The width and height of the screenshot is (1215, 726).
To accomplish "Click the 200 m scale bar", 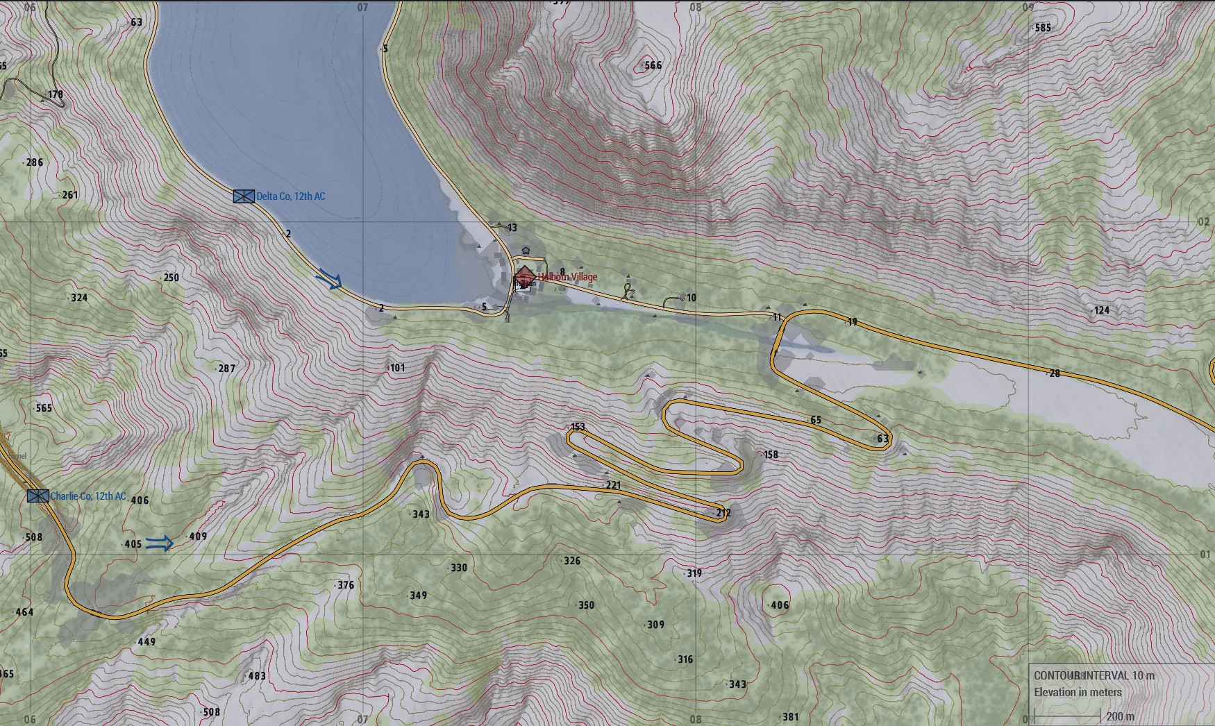I will click(1067, 716).
